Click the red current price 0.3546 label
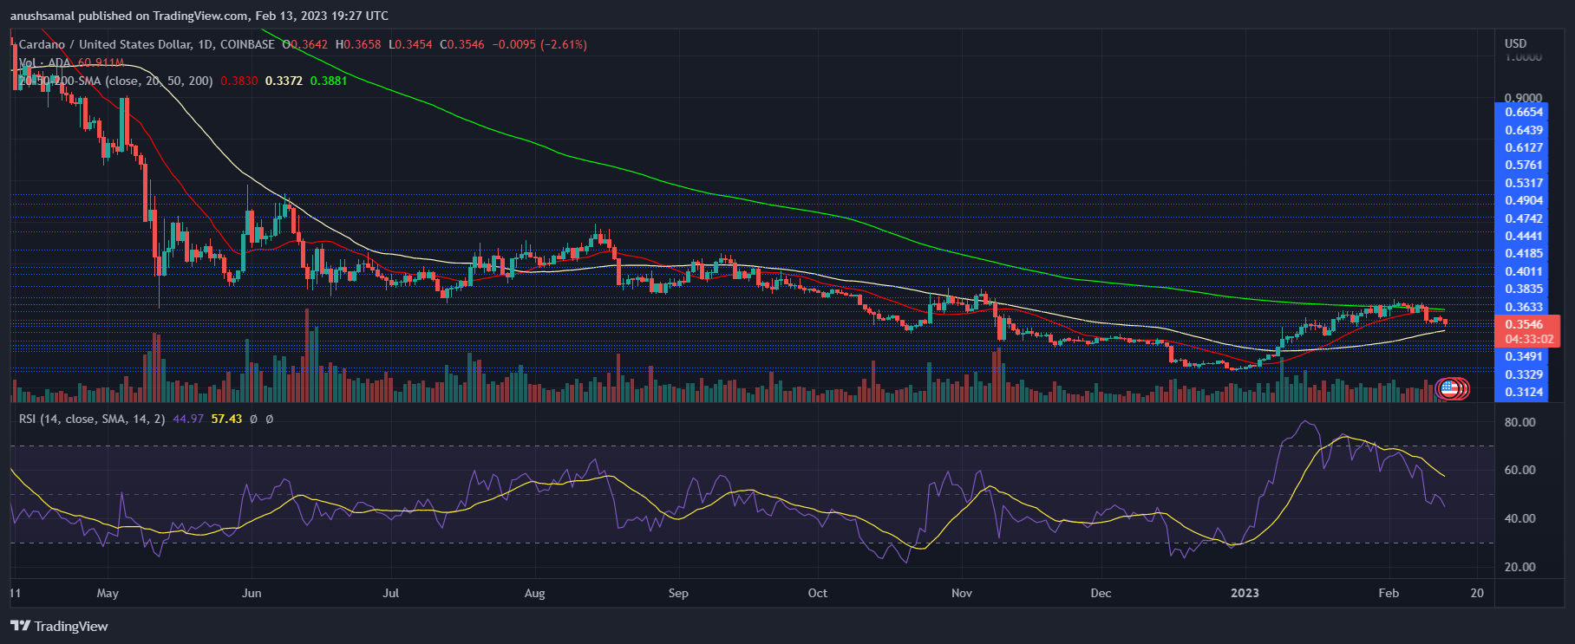This screenshot has width=1575, height=644. coord(1523,324)
